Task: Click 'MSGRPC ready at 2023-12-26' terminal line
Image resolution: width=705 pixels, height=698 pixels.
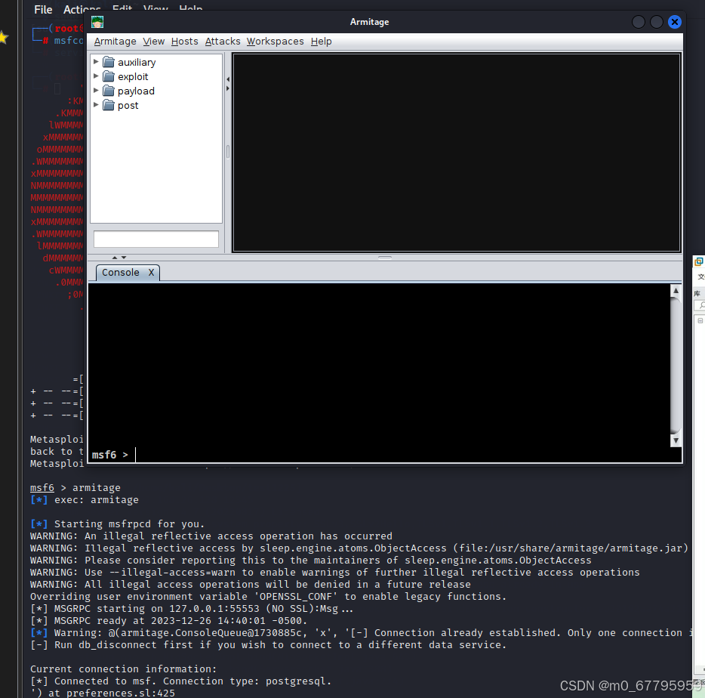Action: tap(168, 621)
